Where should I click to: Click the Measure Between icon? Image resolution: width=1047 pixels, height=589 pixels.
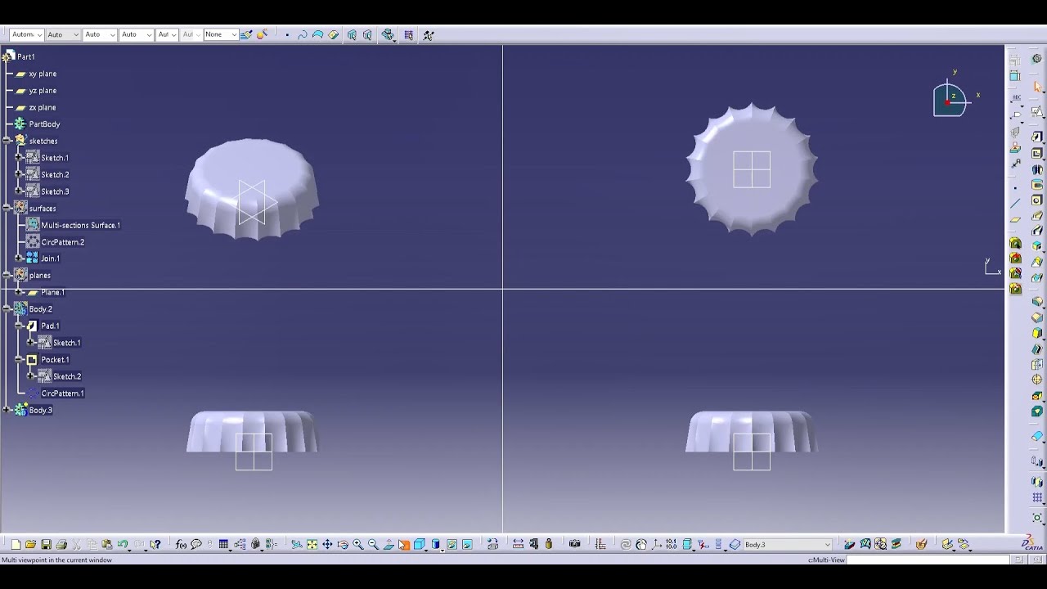pos(518,544)
